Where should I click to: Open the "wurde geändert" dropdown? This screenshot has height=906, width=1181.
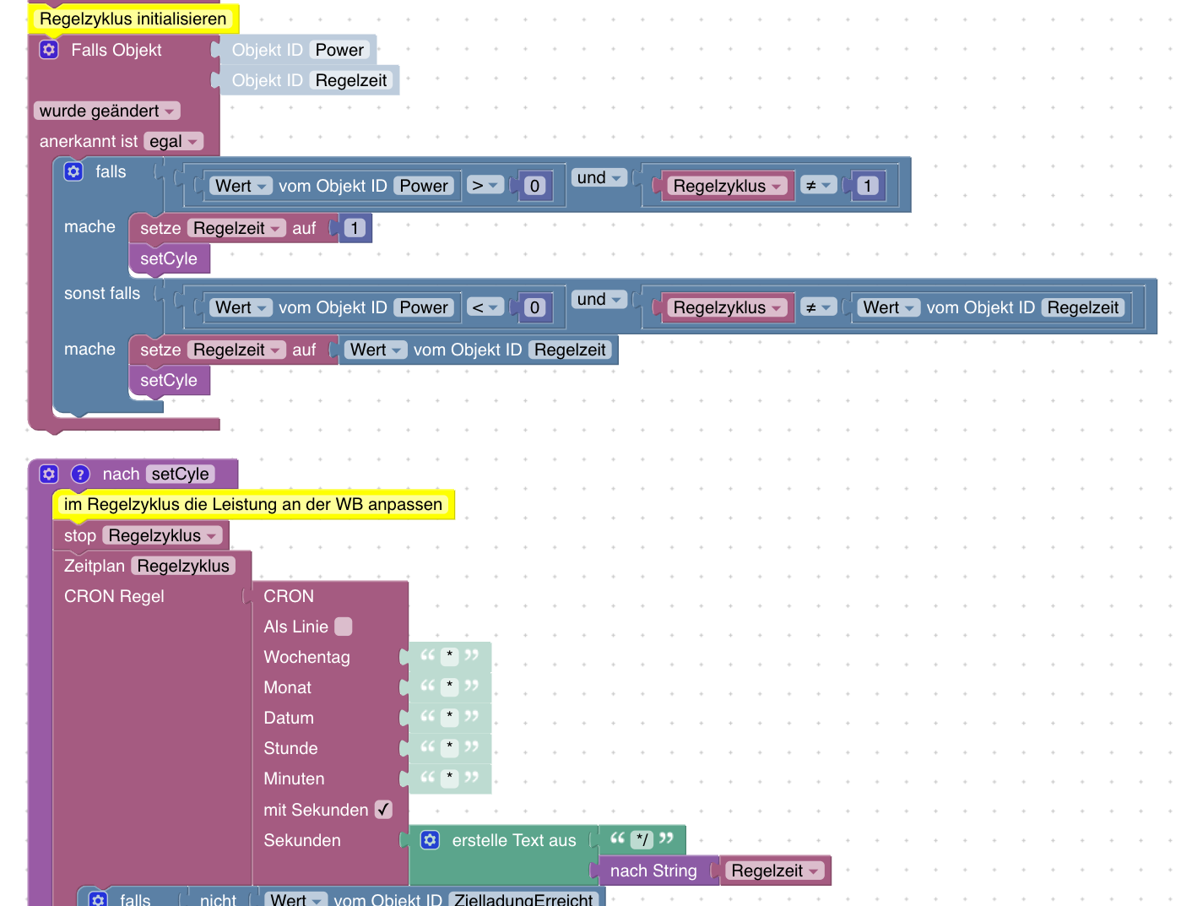click(107, 111)
